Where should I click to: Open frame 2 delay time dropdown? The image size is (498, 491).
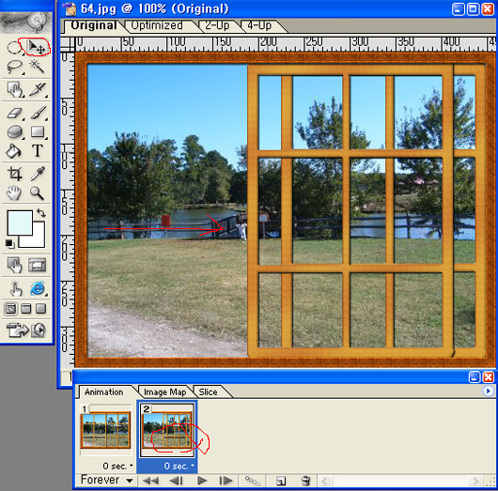tap(179, 466)
